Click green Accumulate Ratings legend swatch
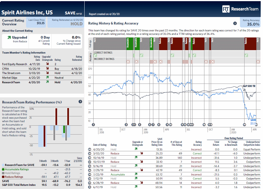 (3, 169)
